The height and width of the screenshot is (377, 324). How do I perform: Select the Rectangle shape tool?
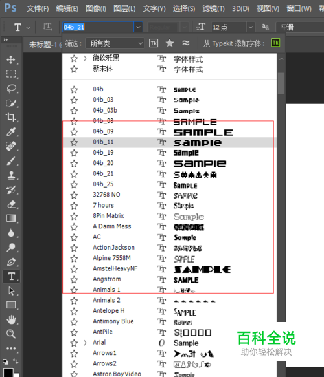pos(11,305)
